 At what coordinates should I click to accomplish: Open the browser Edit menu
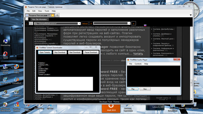(x=34, y=11)
